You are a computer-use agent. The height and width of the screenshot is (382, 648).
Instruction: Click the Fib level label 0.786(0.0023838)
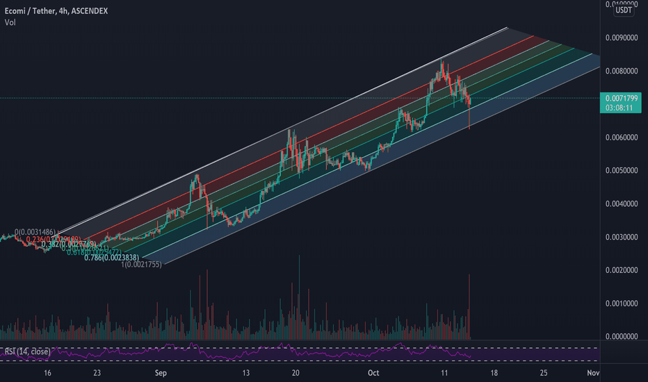click(111, 258)
